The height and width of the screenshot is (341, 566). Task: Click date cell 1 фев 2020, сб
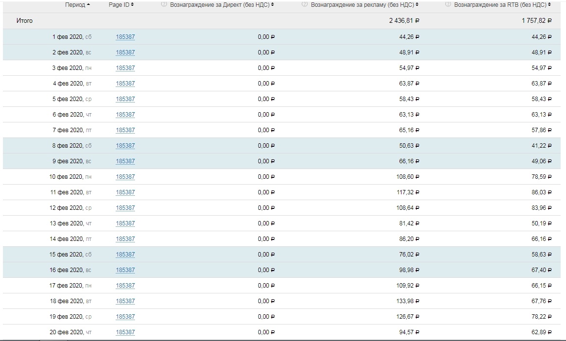pos(72,37)
